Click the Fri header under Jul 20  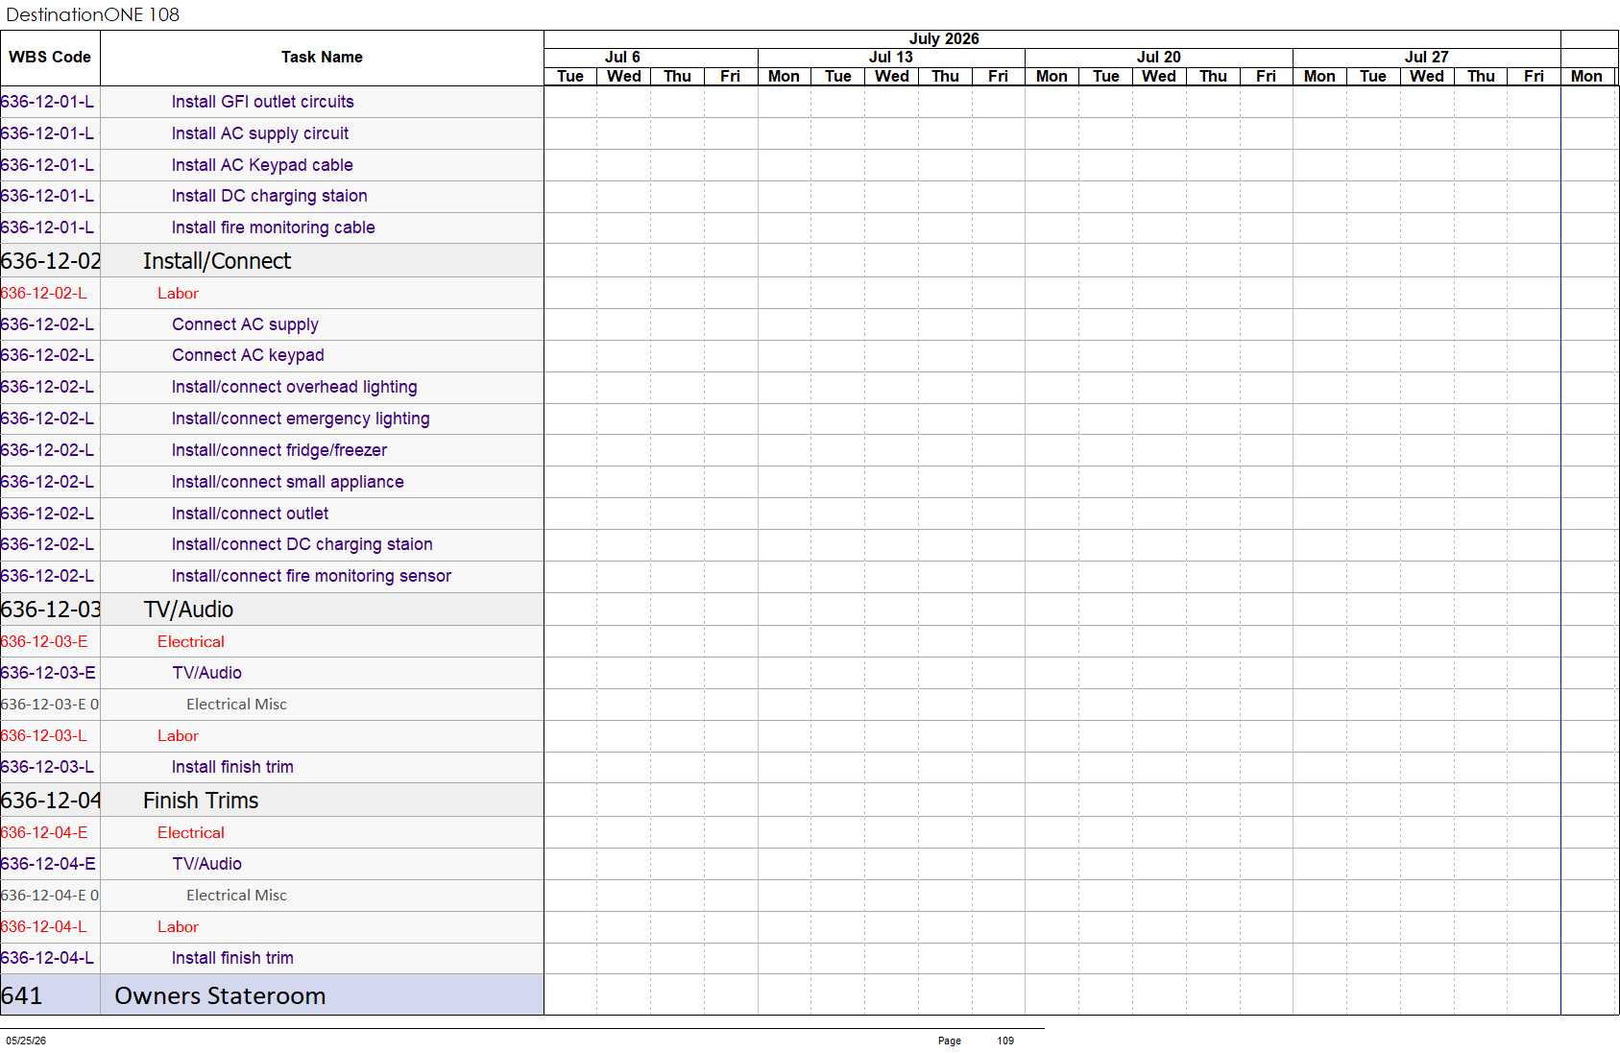tap(1266, 77)
